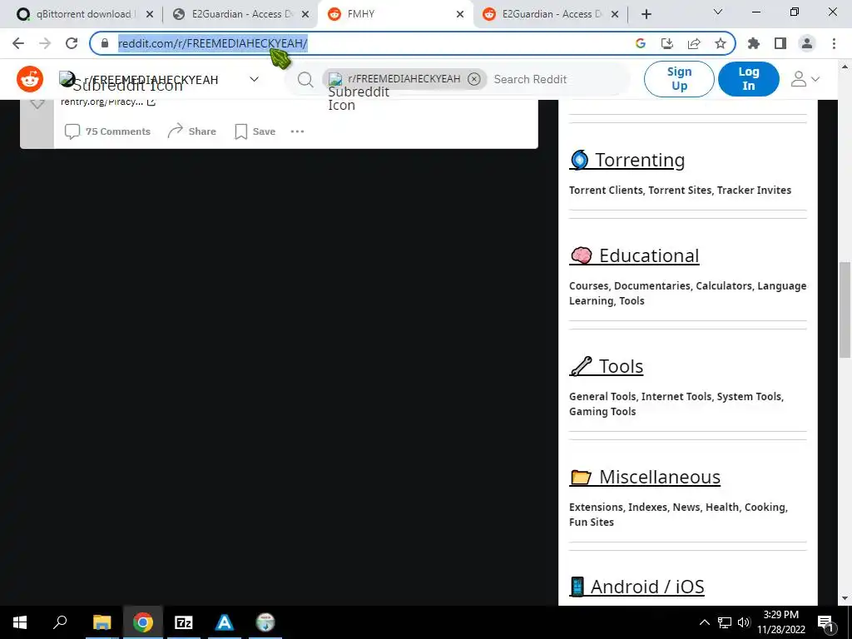The image size is (852, 639).
Task: Show hidden system tray icons
Action: point(704,622)
